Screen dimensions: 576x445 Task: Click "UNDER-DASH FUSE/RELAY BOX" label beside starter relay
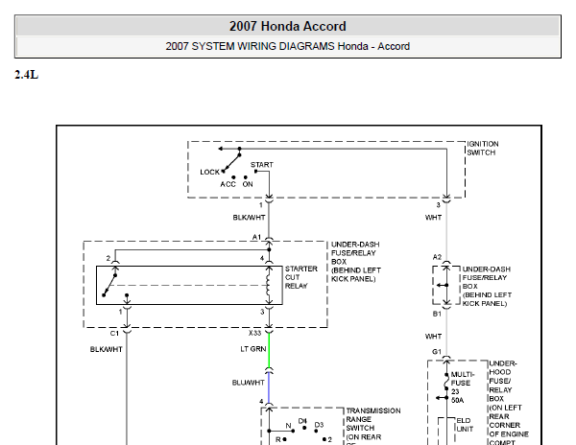coord(355,262)
